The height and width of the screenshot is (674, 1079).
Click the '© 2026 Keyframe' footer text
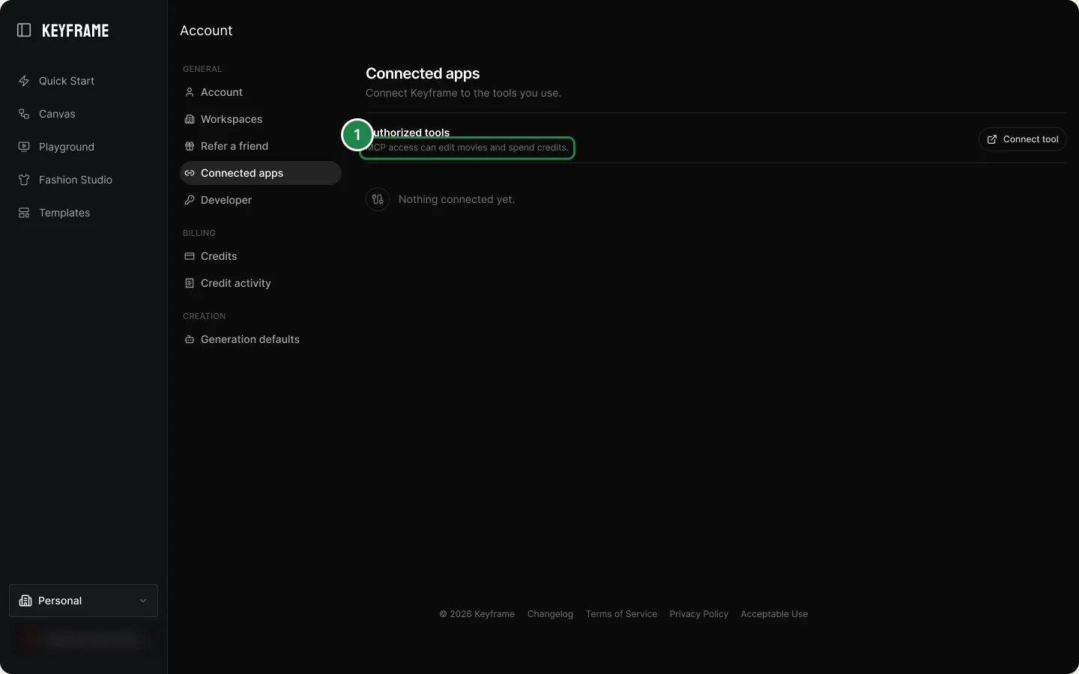tap(477, 614)
